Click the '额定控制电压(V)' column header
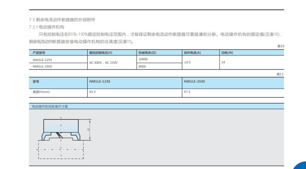The width and height of the screenshot is (306, 169). pyautogui.click(x=101, y=53)
